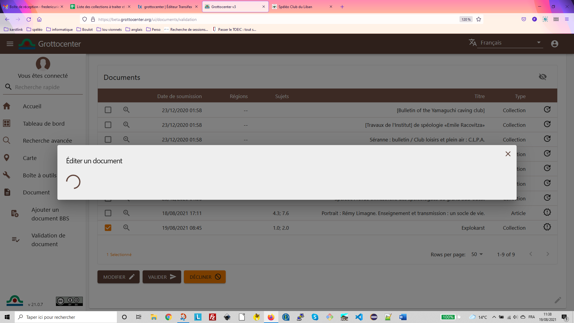
Task: Launch FileZilla from the taskbar
Action: pyautogui.click(x=213, y=317)
